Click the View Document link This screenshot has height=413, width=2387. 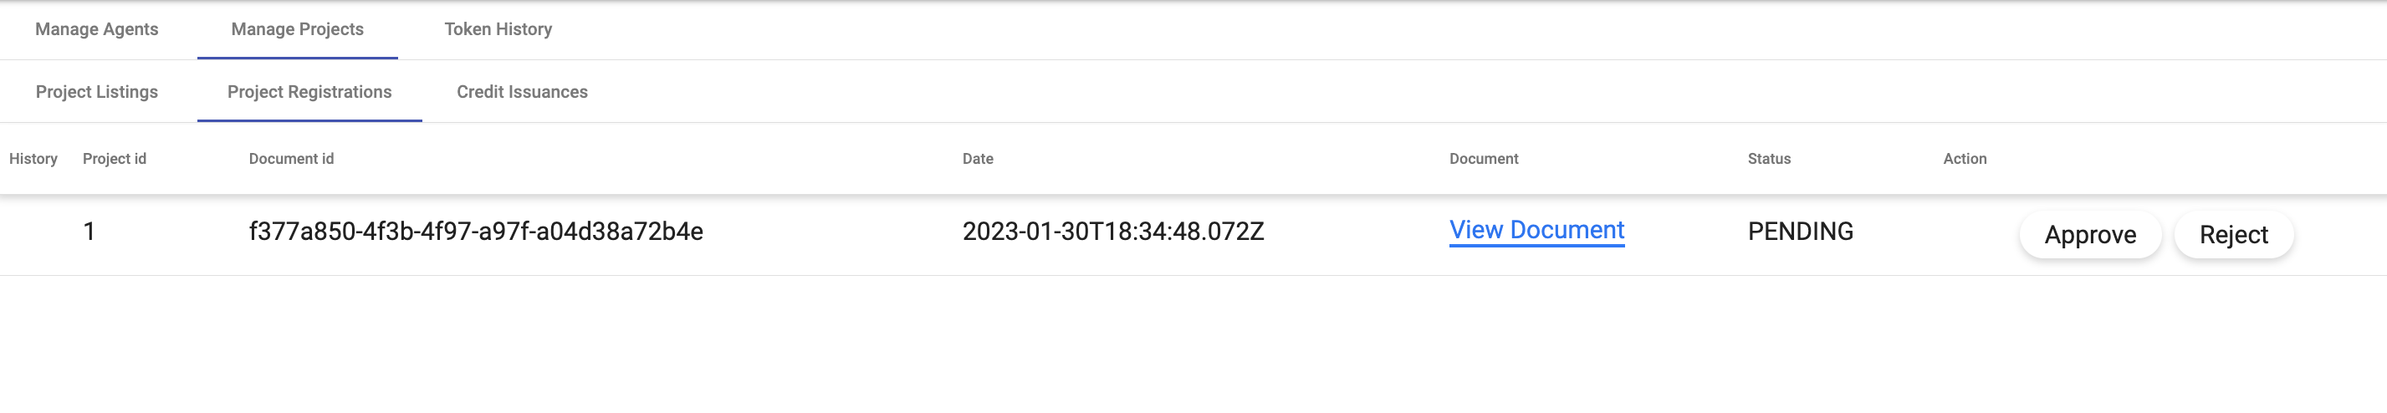(x=1536, y=231)
